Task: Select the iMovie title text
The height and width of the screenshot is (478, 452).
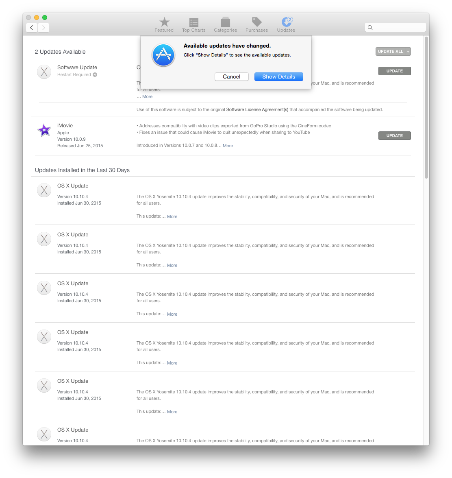Action: point(65,126)
